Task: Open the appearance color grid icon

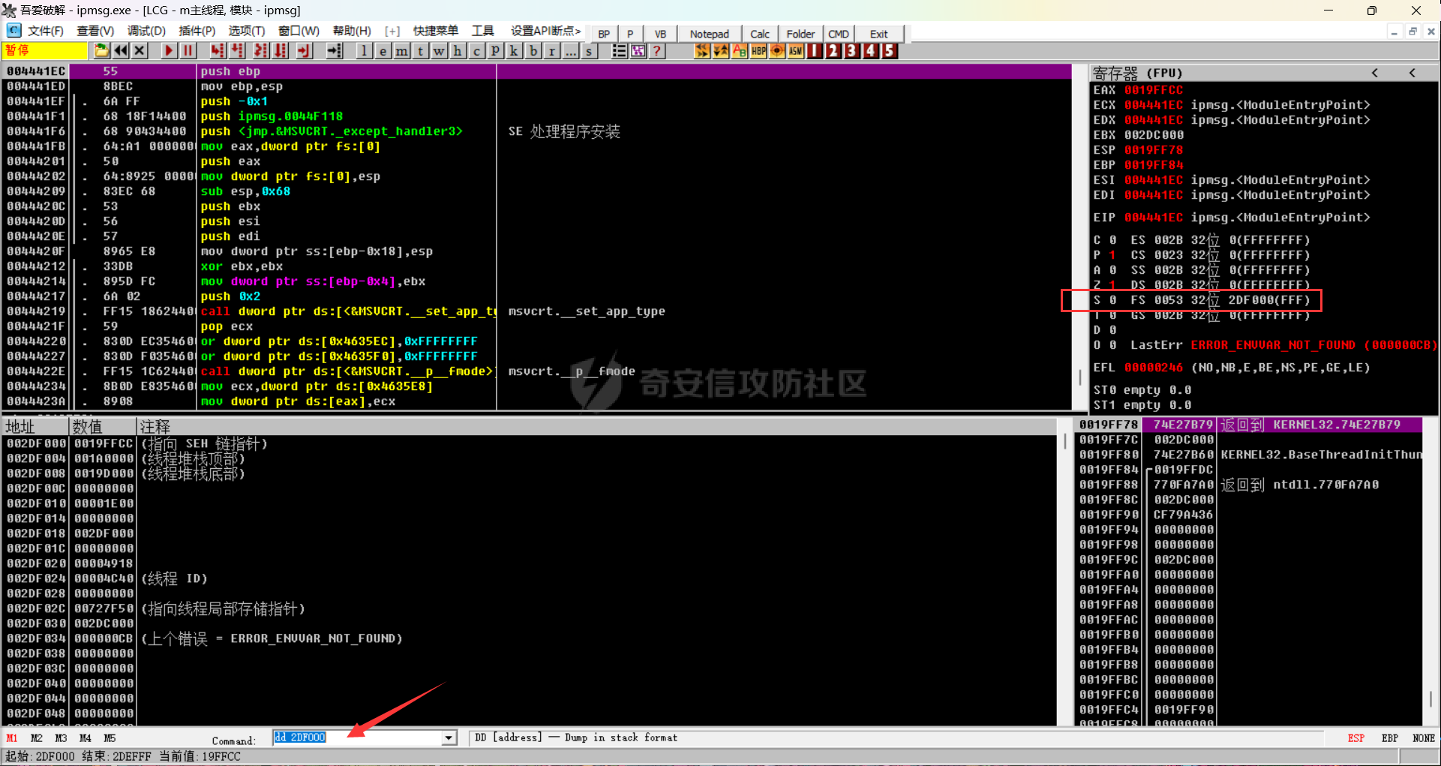Action: (638, 51)
